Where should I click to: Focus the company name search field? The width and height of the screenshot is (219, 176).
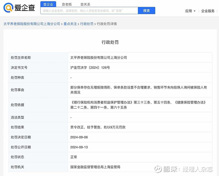89,11
